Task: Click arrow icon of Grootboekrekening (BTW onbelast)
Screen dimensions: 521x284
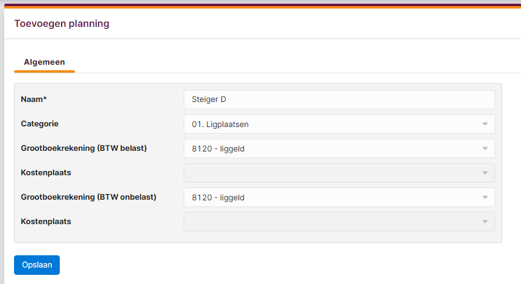Action: (x=485, y=197)
